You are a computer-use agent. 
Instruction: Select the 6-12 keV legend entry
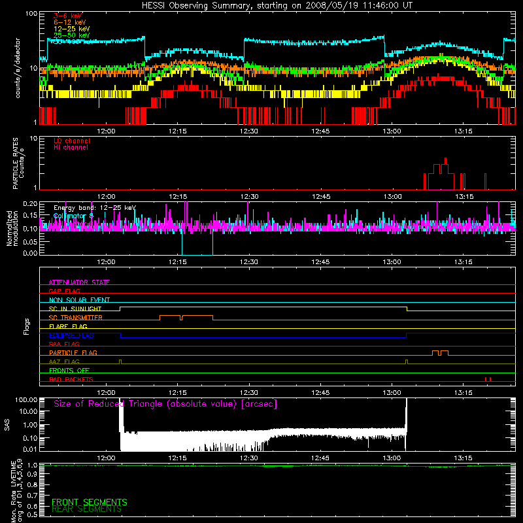coord(70,22)
